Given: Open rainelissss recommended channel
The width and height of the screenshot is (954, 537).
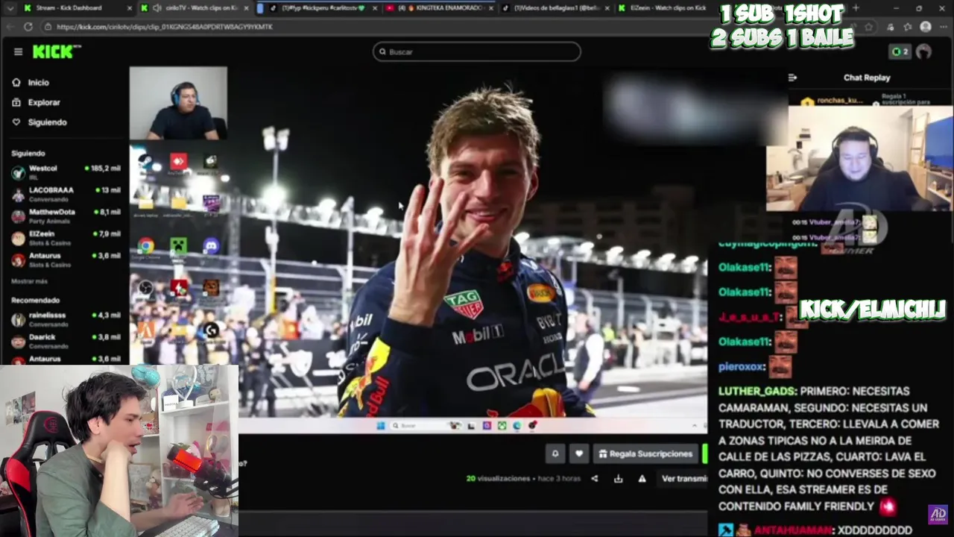Looking at the screenshot, I should [66, 318].
